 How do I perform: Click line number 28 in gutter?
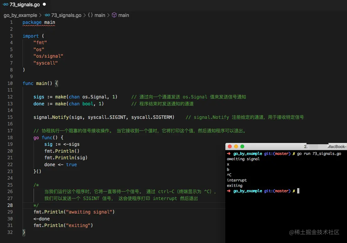pos(10,205)
